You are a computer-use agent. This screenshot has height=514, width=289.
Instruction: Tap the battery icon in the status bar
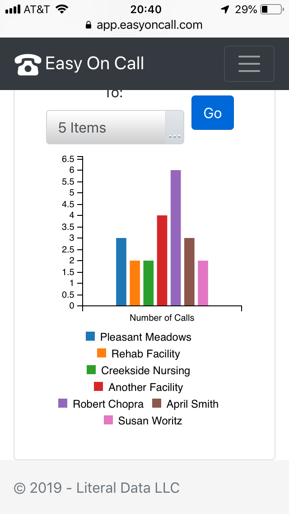[270, 9]
